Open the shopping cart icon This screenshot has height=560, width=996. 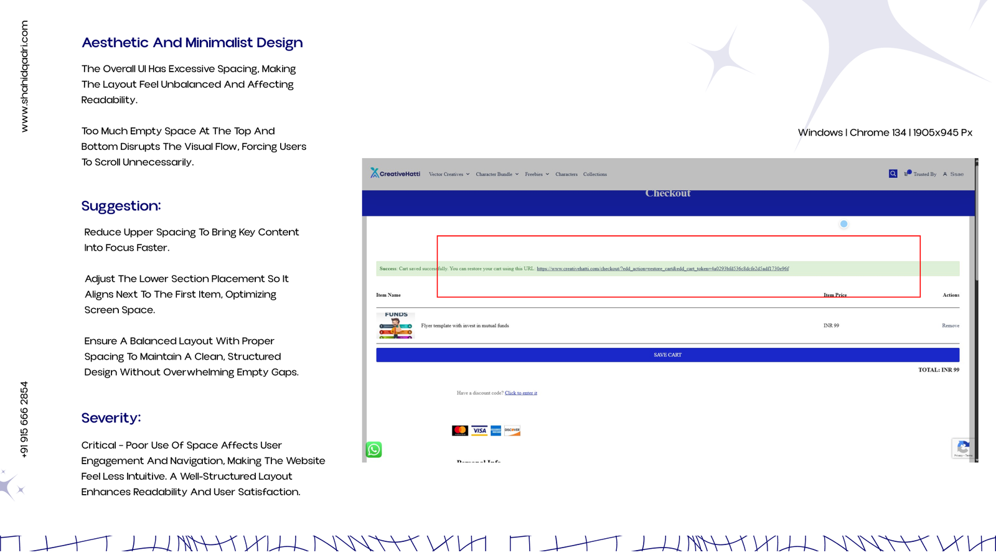(x=908, y=174)
